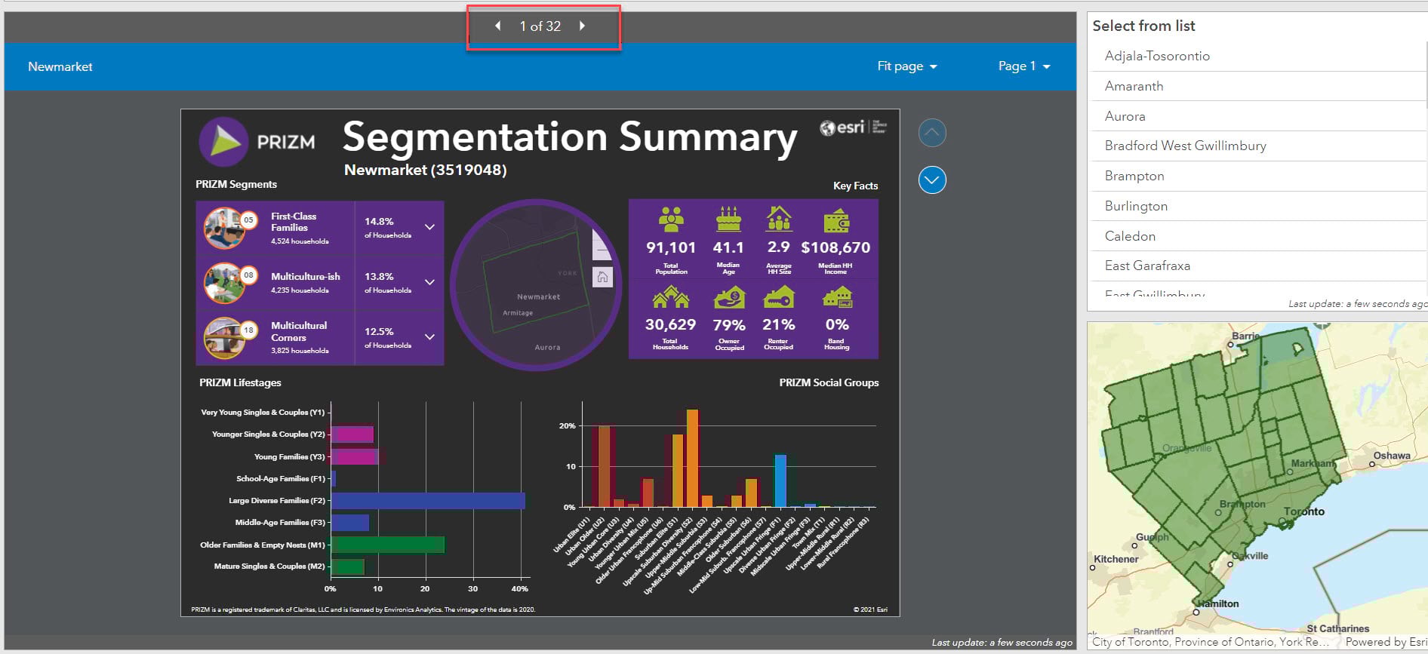Expand the First-Class Families segment chevron
This screenshot has height=654, width=1428.
pos(429,227)
